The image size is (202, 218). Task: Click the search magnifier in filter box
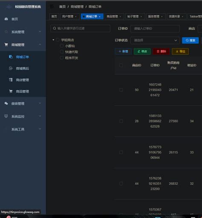tap(55, 28)
